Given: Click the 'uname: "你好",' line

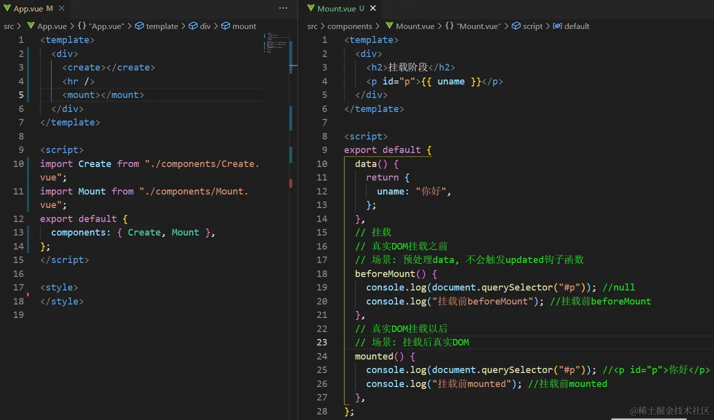Looking at the screenshot, I should pos(414,191).
